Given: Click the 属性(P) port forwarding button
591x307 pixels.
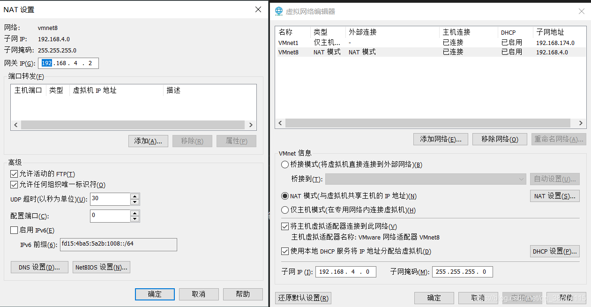Looking at the screenshot, I should 236,141.
